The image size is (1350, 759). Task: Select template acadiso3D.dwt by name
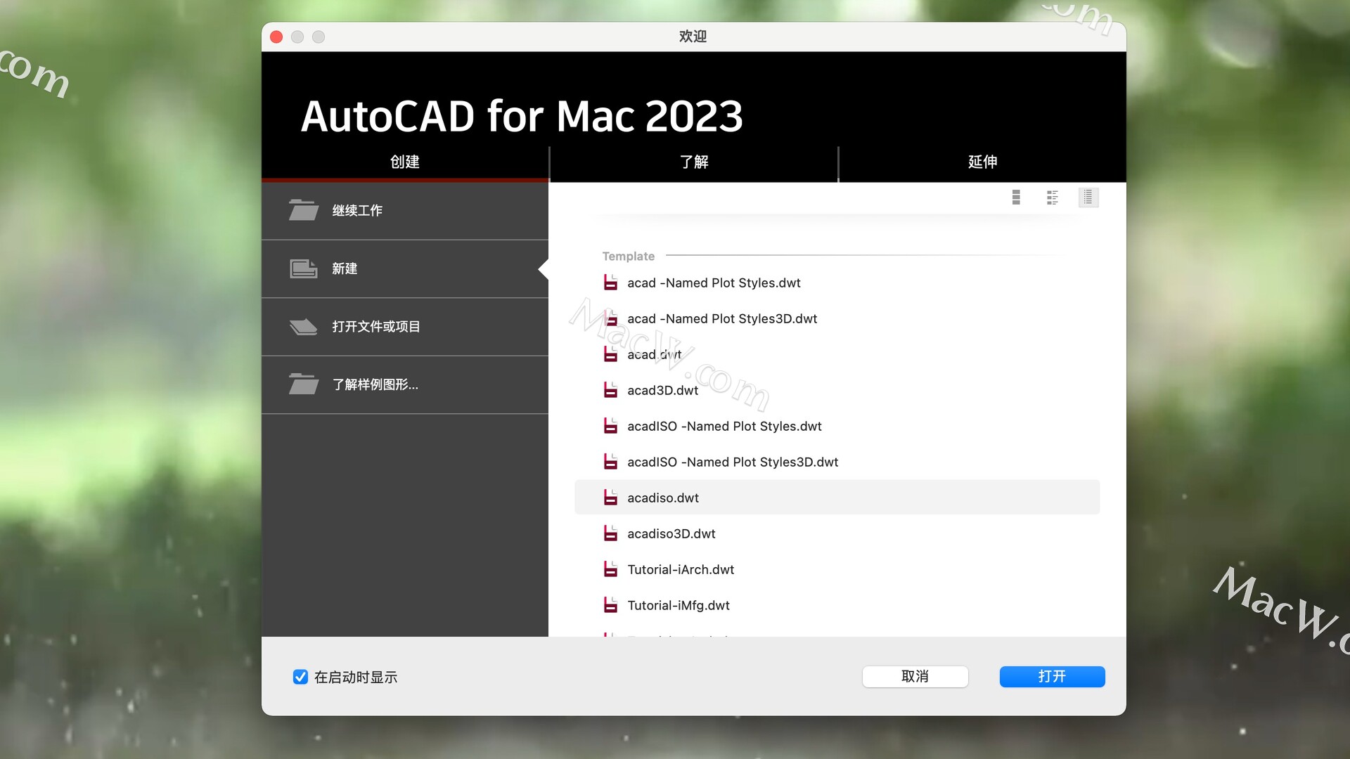click(671, 533)
